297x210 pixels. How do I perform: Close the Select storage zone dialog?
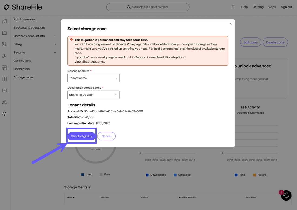point(231,24)
